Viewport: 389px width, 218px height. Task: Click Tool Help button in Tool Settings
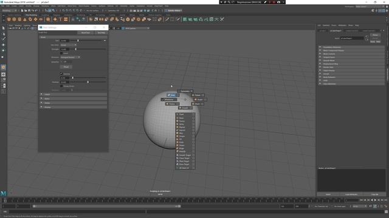click(102, 33)
